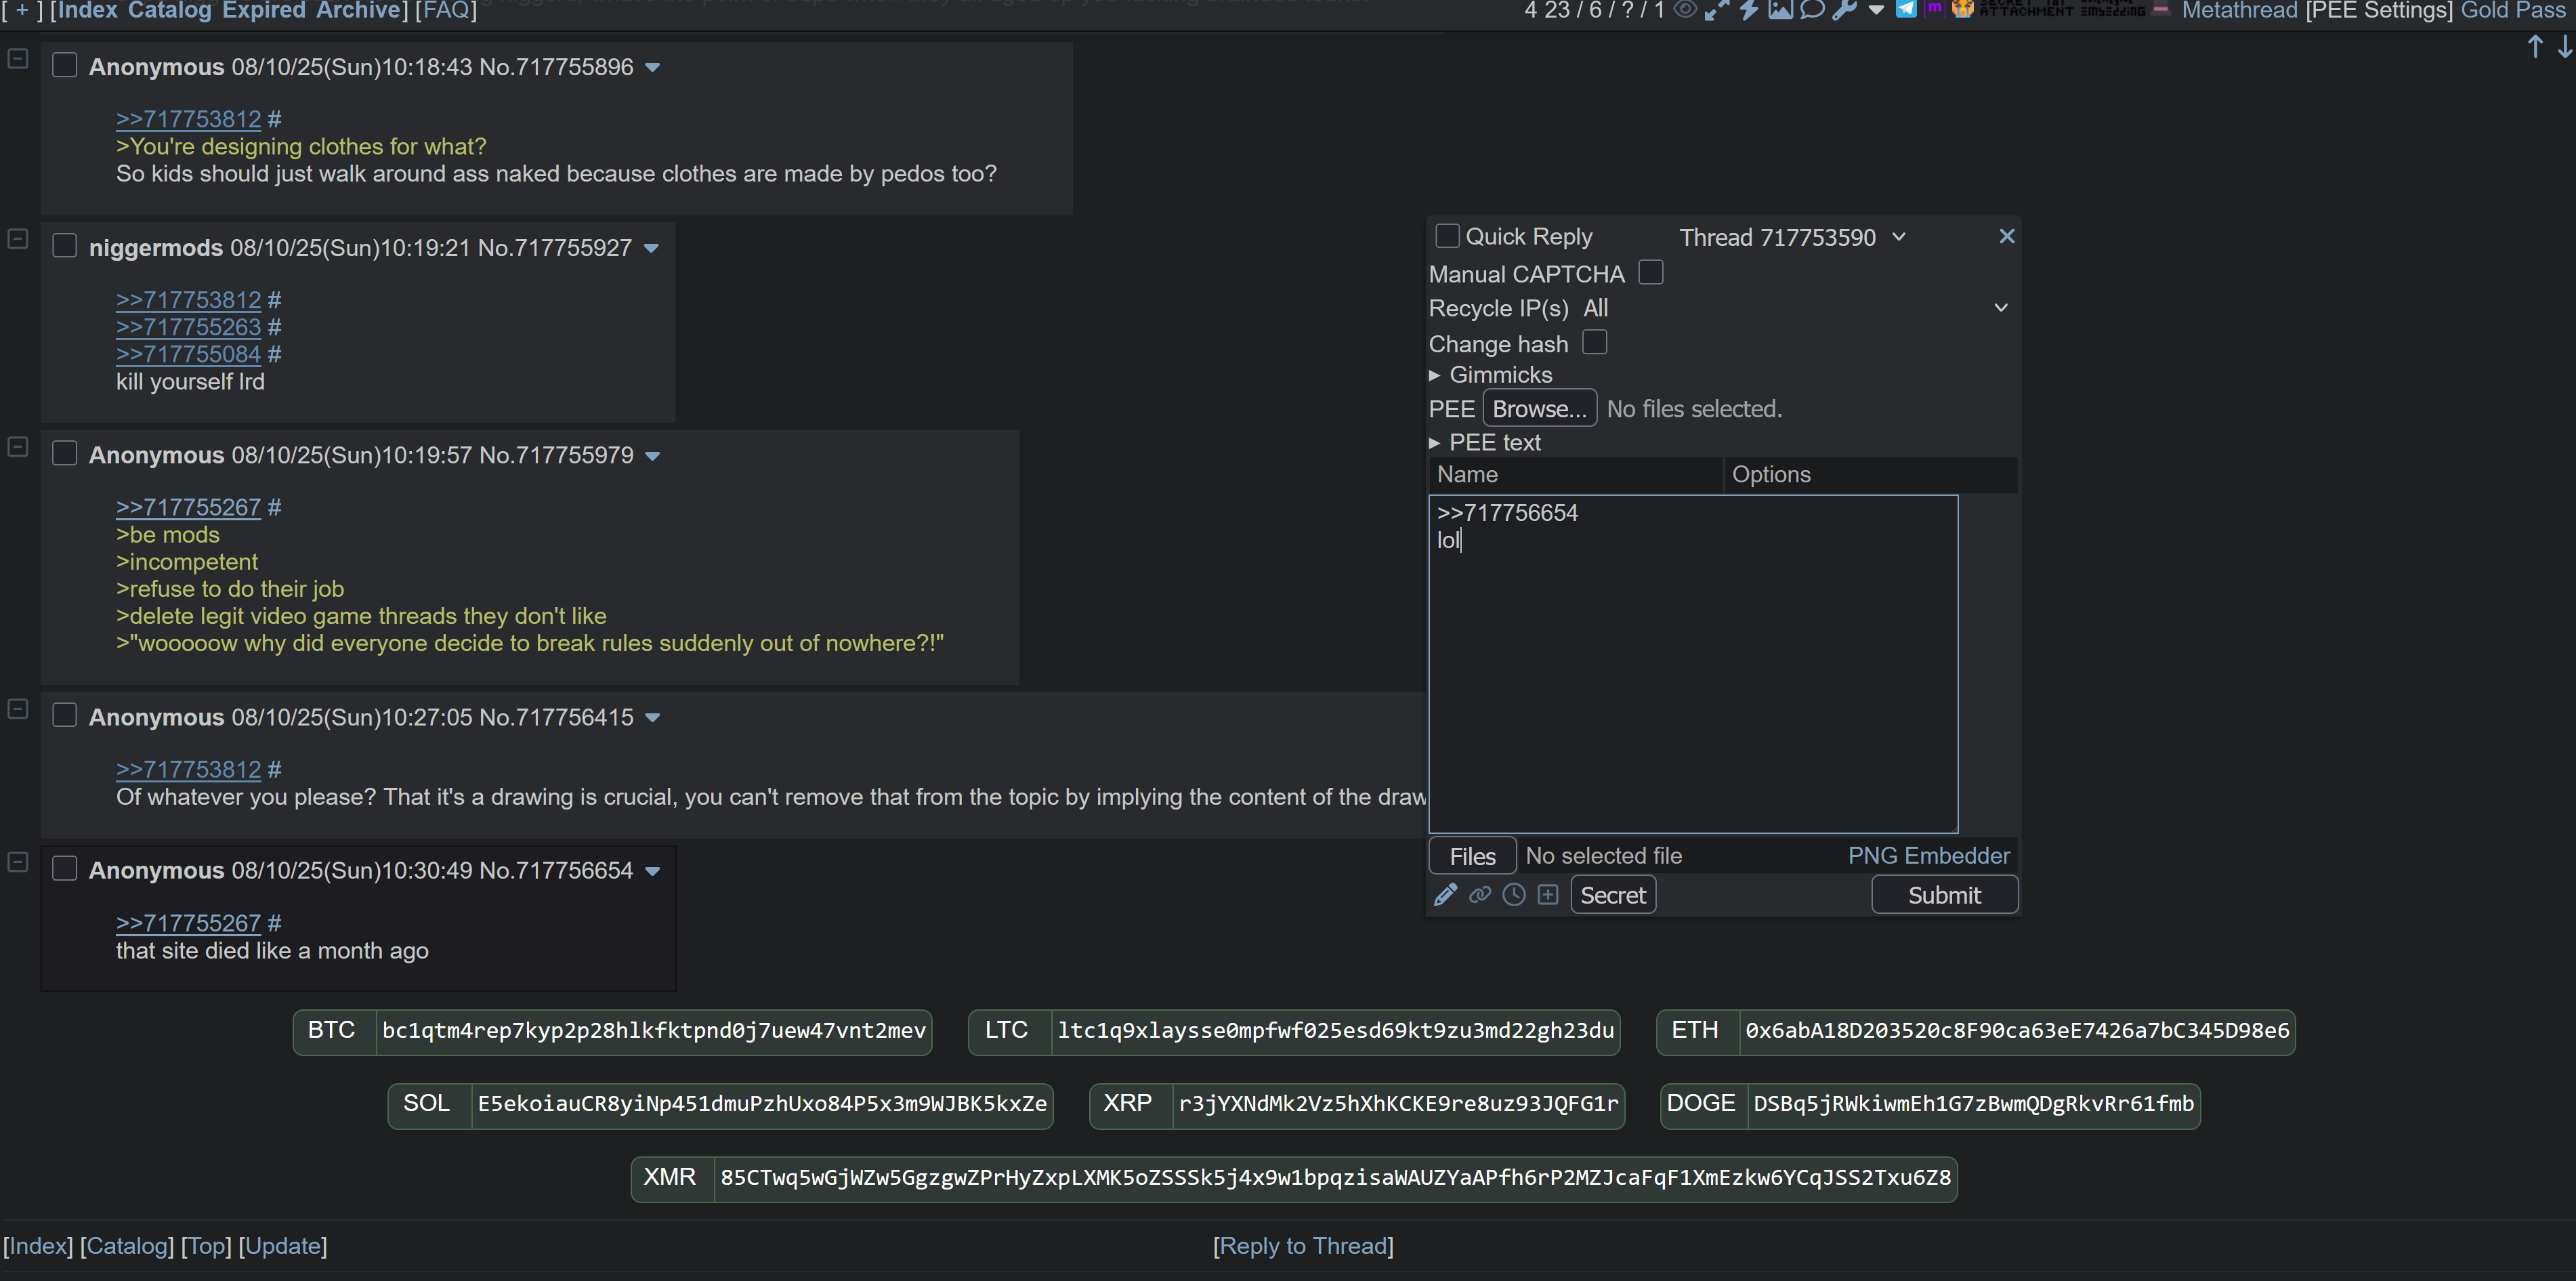Click the secret attachment embedding banner icon
This screenshot has height=1281, width=2576.
[2062, 9]
